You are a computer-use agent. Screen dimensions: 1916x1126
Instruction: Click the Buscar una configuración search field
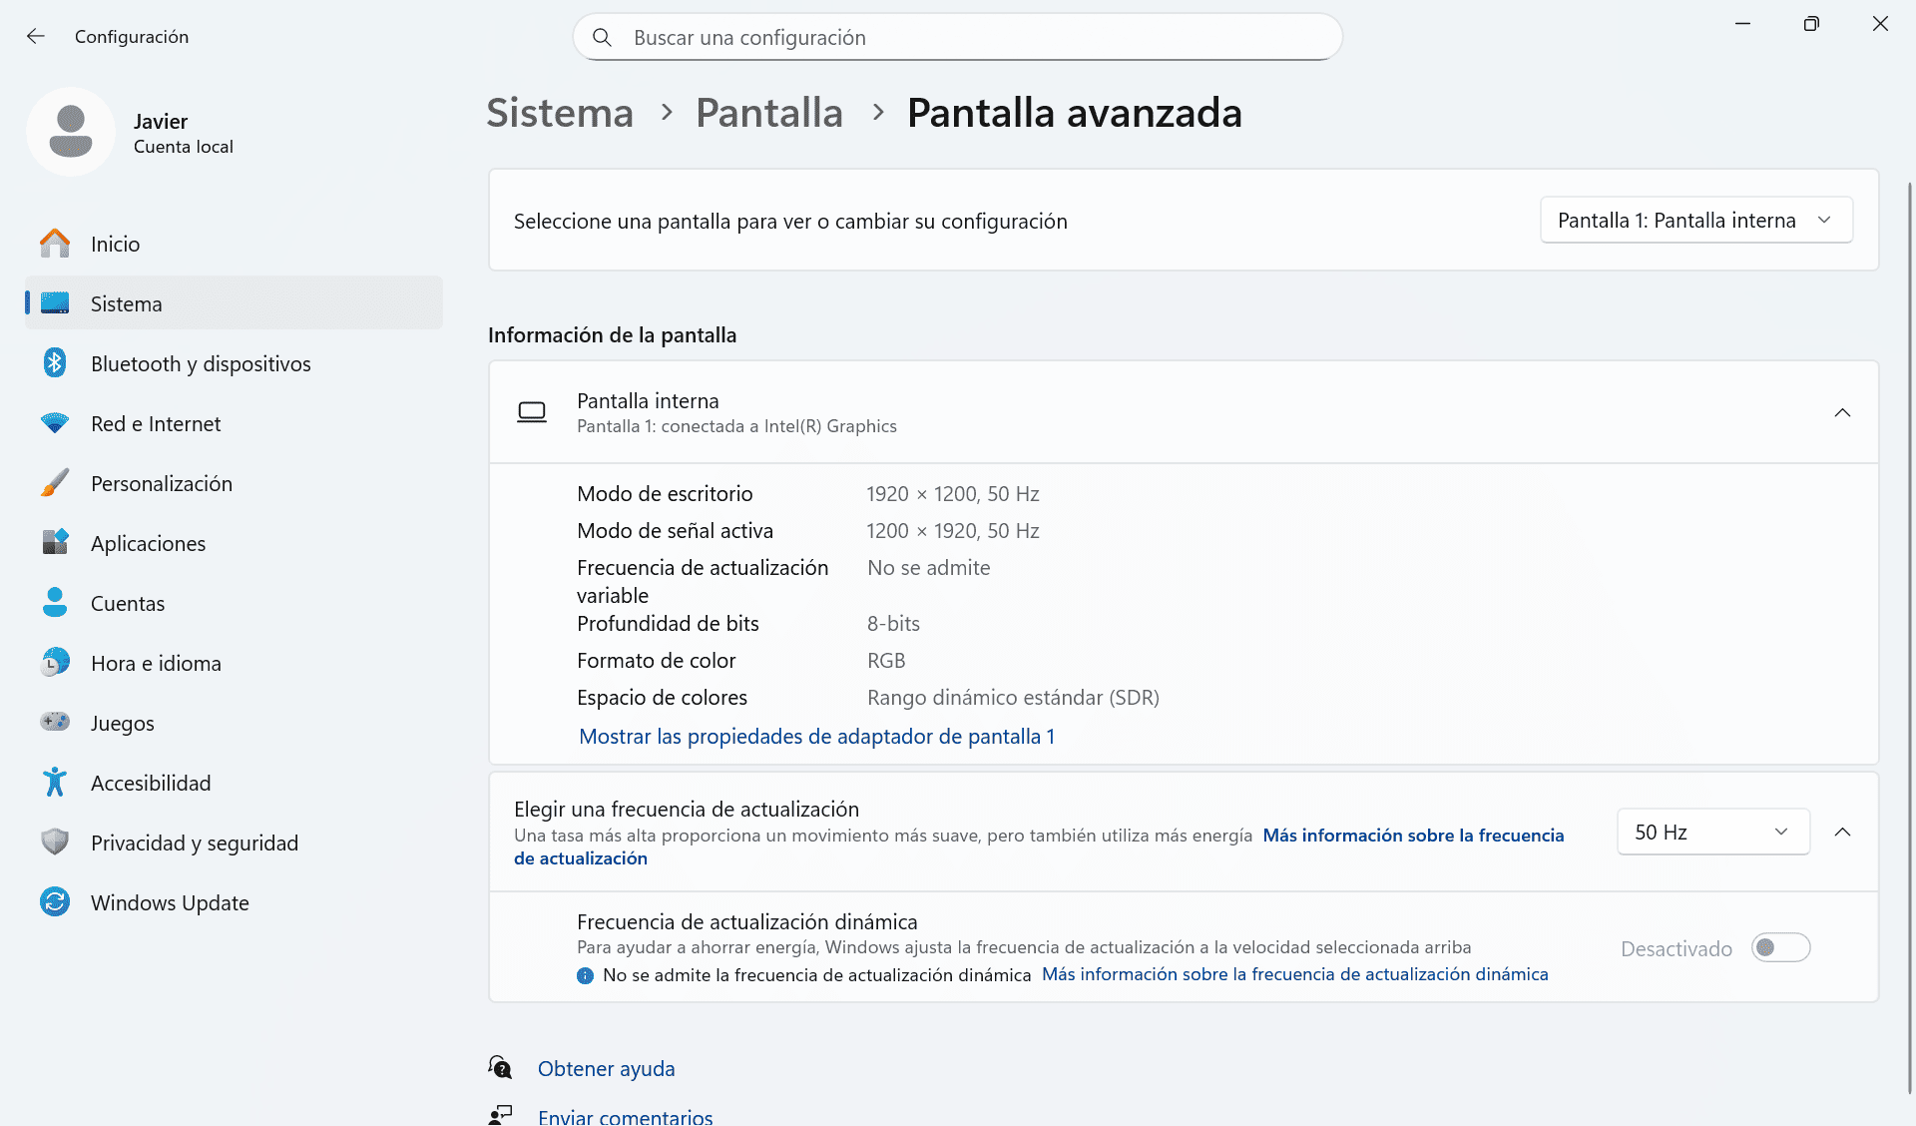958,37
